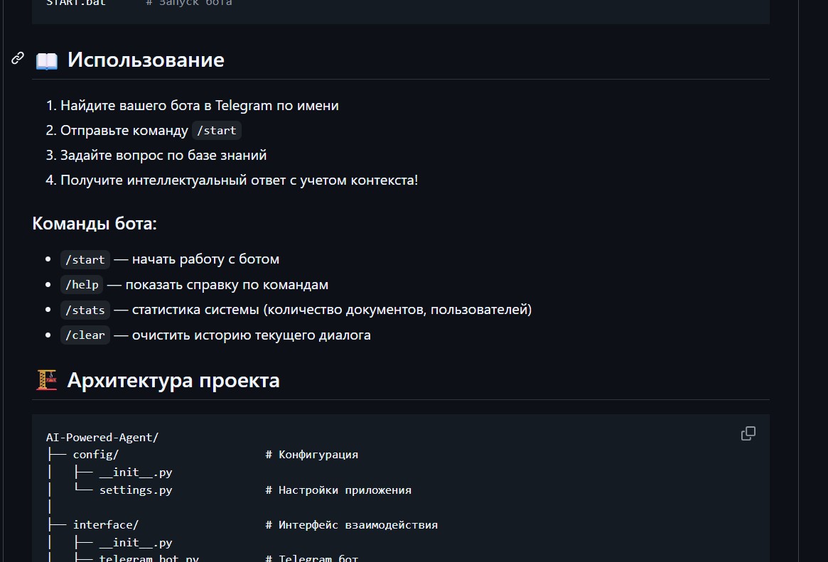
Task: Click the Команды бота subheading
Action: click(94, 224)
